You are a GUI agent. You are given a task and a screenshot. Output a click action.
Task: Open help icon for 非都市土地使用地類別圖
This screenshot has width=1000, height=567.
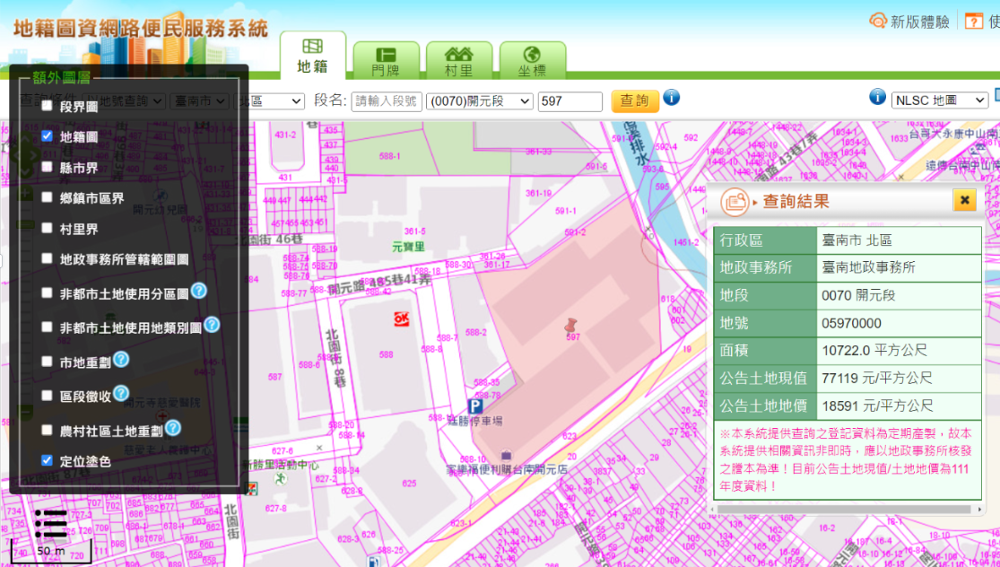click(212, 326)
